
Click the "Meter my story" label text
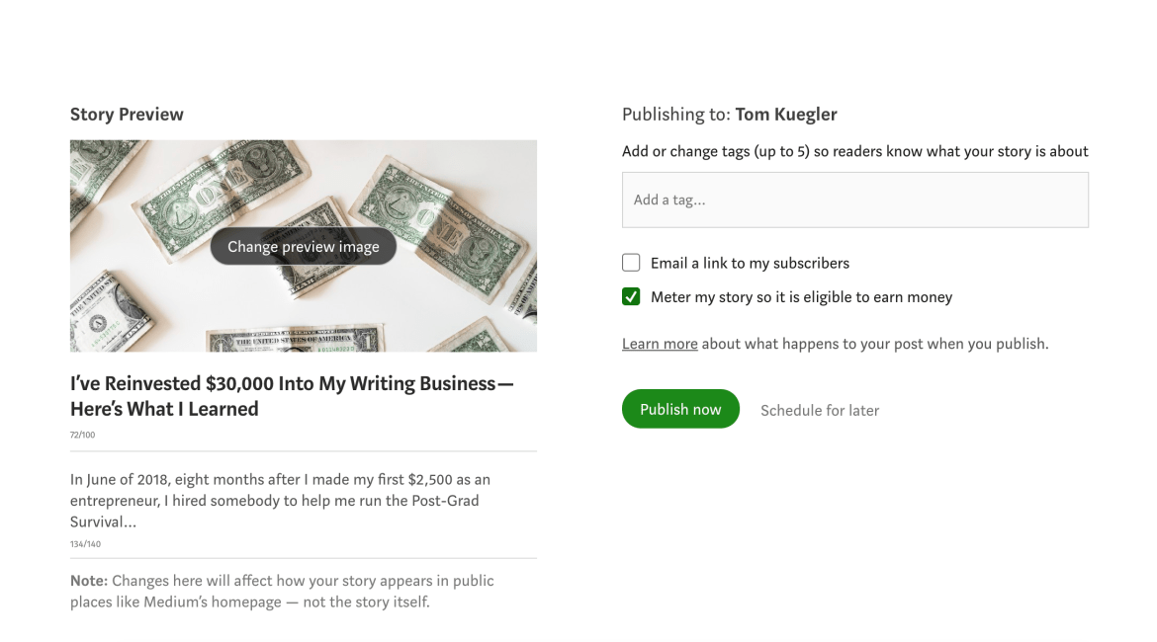801,296
